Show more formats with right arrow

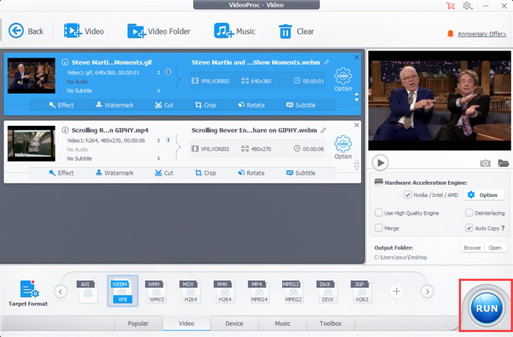click(427, 291)
